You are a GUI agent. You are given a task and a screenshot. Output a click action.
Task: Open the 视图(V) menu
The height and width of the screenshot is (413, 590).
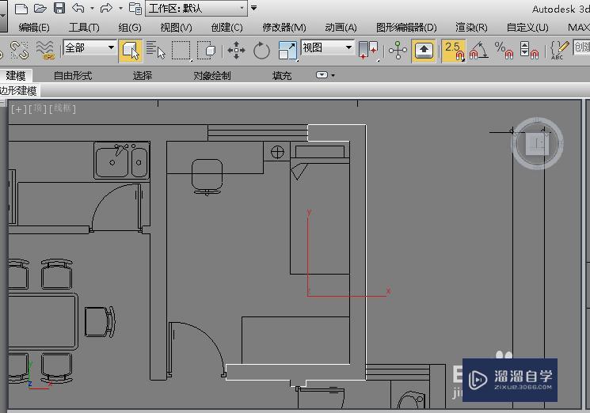point(176,28)
